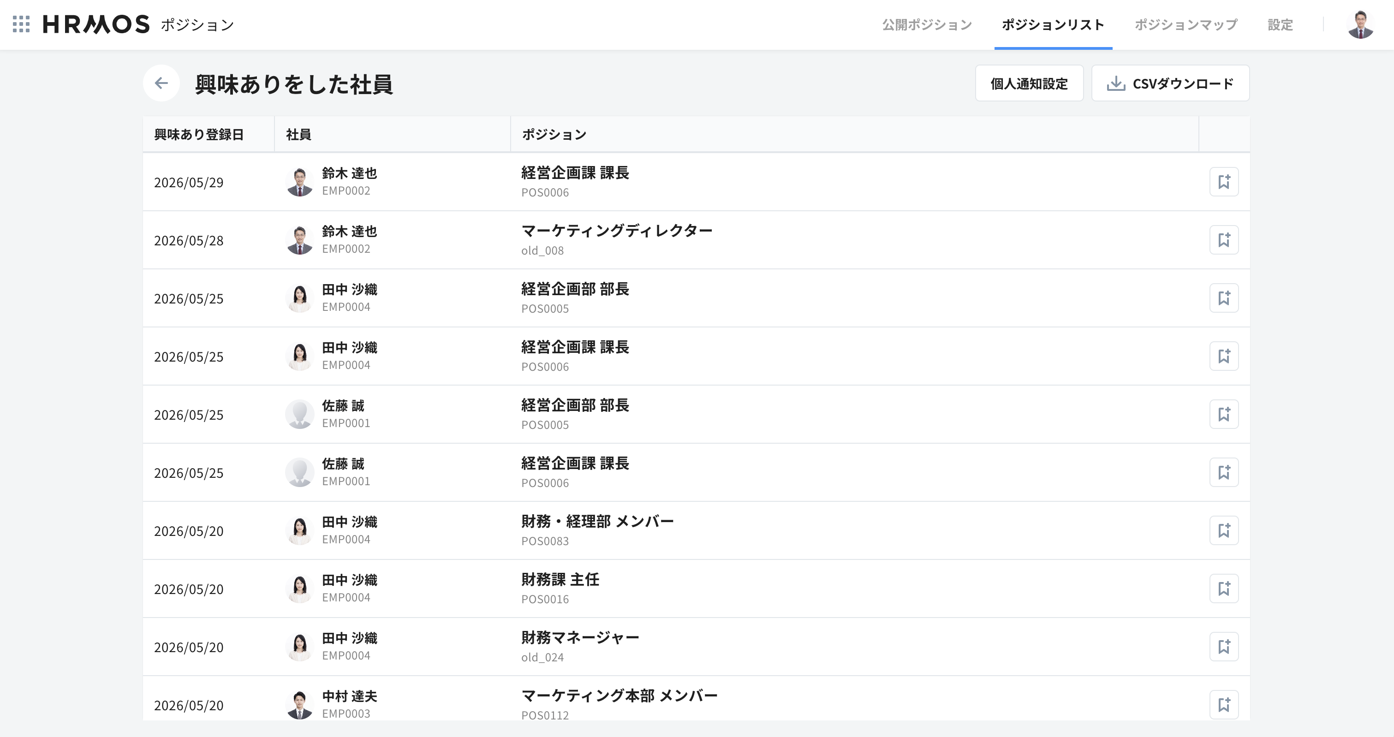Click position code old_024
Viewport: 1394px width, 737px height.
[542, 658]
